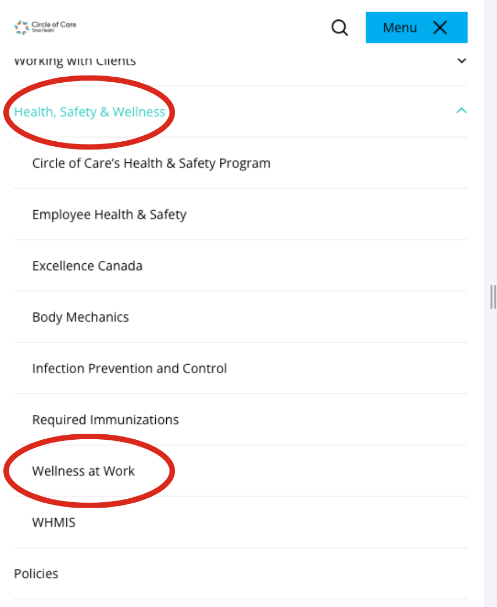The width and height of the screenshot is (497, 607).
Task: Click the blue Menu button
Action: point(416,28)
